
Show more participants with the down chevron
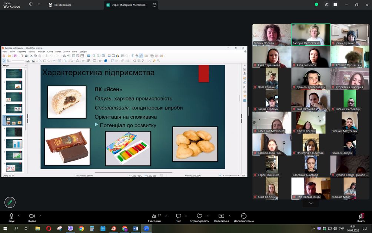(x=310, y=203)
